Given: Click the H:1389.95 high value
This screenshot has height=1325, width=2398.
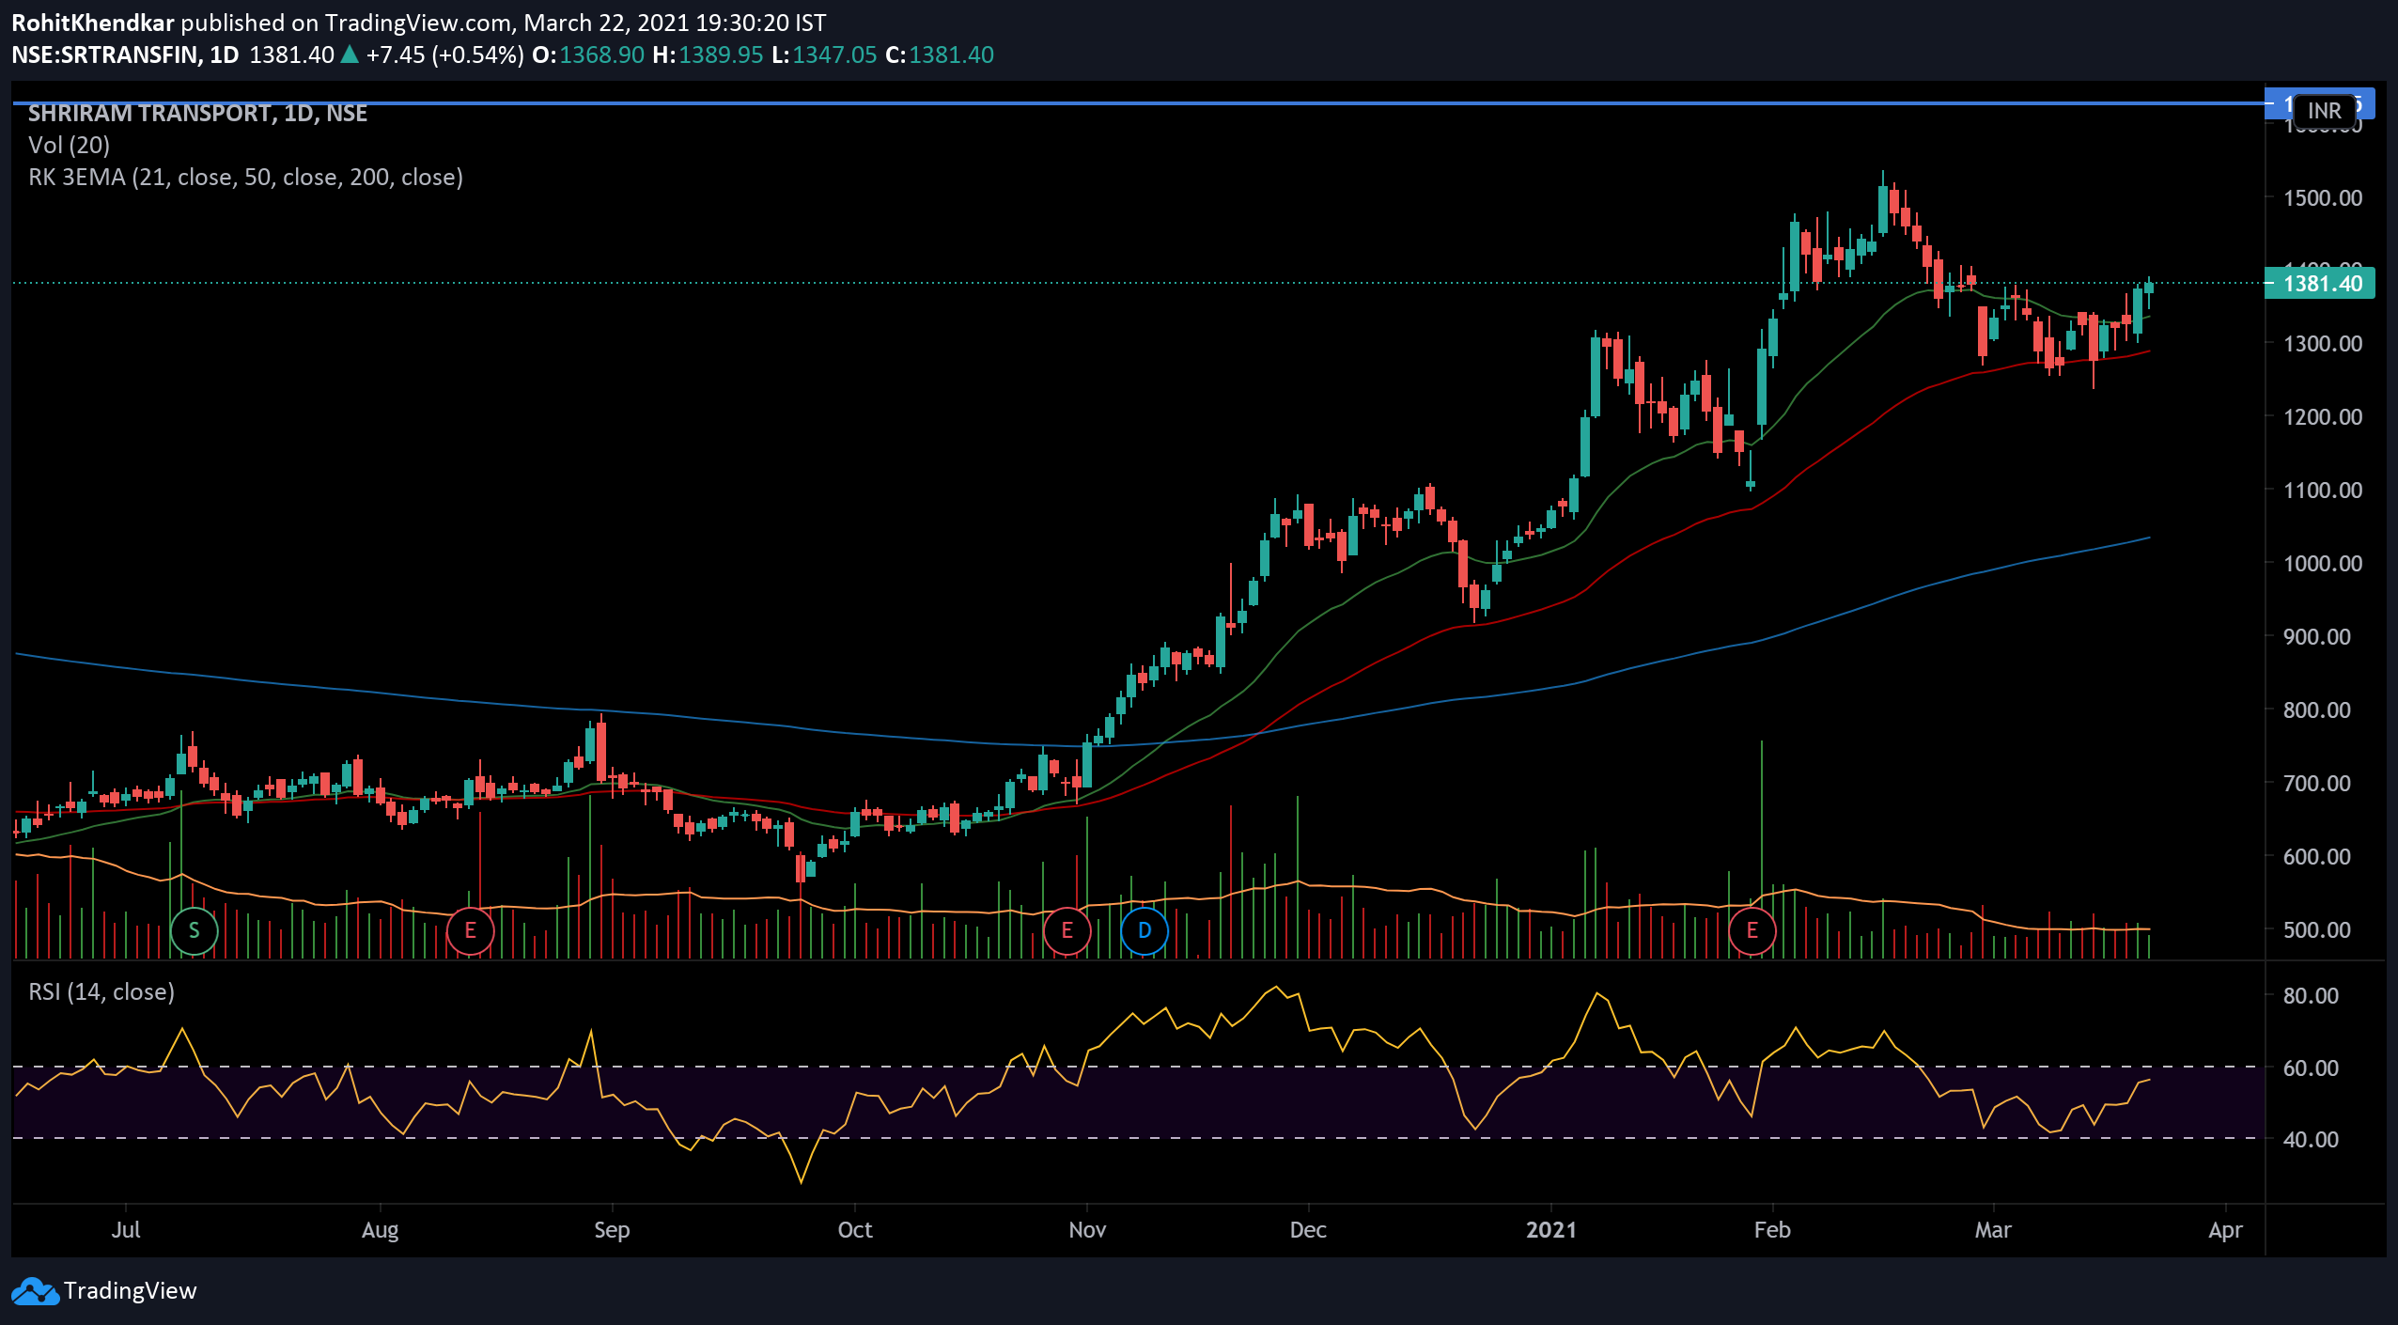Looking at the screenshot, I should [708, 55].
